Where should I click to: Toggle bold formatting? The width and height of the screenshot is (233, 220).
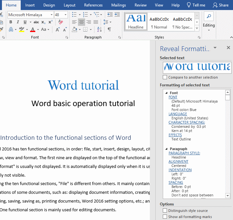tap(11, 22)
